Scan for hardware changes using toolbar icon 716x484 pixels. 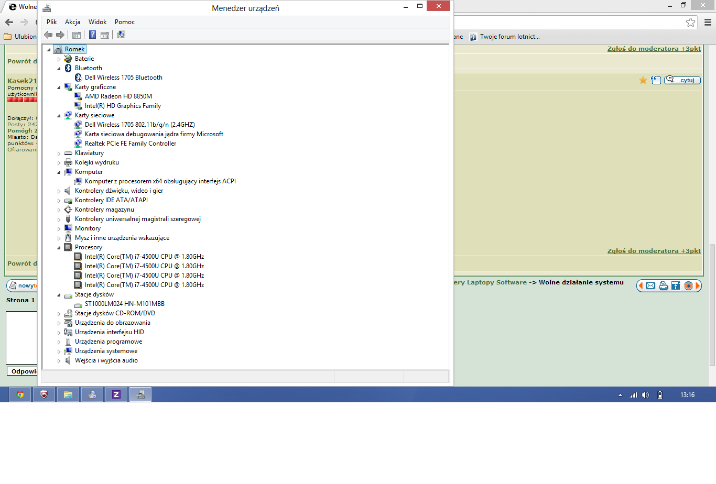pyautogui.click(x=121, y=35)
